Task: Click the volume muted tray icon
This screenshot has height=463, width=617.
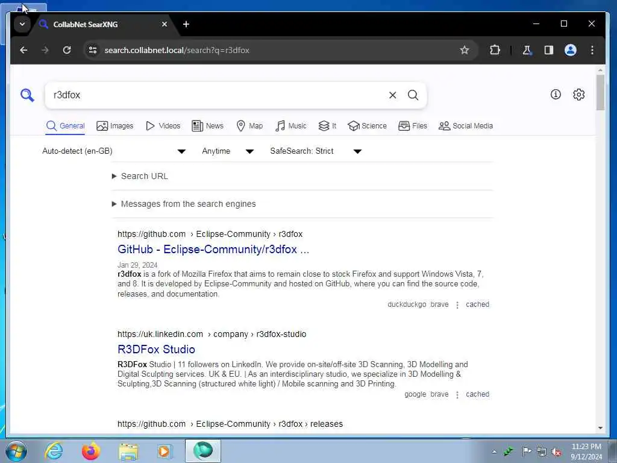Action: click(556, 452)
